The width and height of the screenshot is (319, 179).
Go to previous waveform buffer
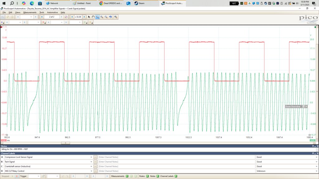42,17
